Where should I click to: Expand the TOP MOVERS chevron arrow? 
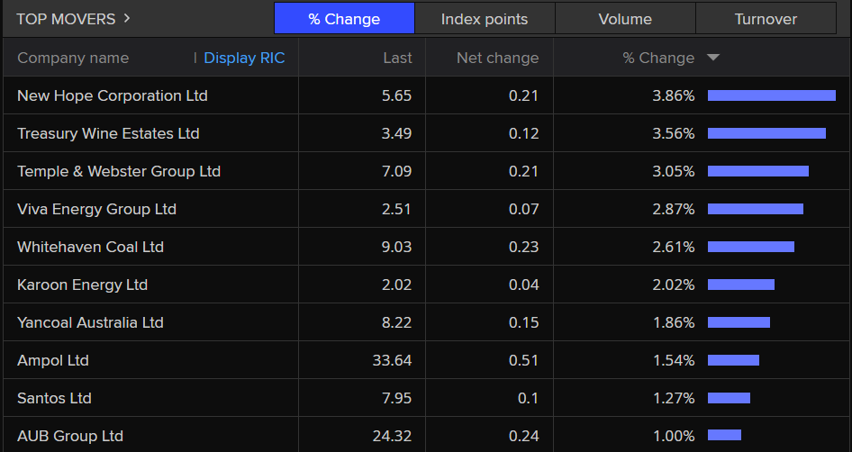[x=127, y=18]
